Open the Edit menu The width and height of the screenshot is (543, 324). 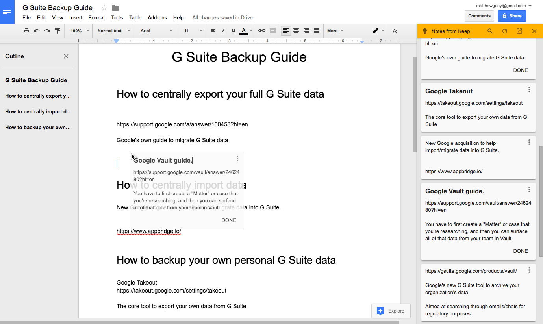tap(41, 17)
